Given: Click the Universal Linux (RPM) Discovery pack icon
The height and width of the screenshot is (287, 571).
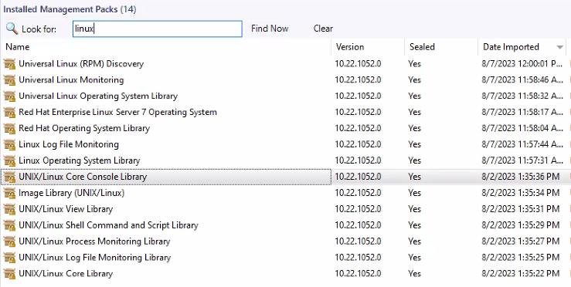Looking at the screenshot, I should tap(10, 64).
